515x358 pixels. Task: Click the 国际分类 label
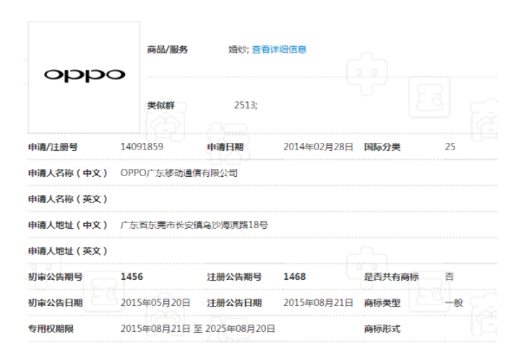(x=382, y=146)
